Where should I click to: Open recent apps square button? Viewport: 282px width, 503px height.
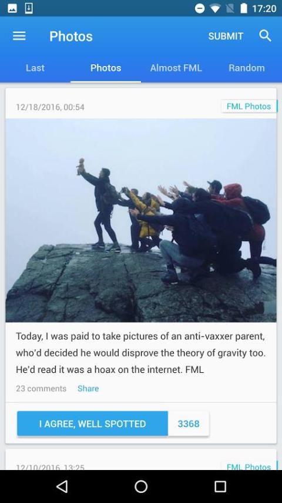[x=220, y=487]
